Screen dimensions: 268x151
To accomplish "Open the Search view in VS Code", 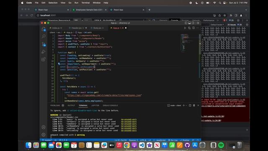I will [x=44, y=36].
